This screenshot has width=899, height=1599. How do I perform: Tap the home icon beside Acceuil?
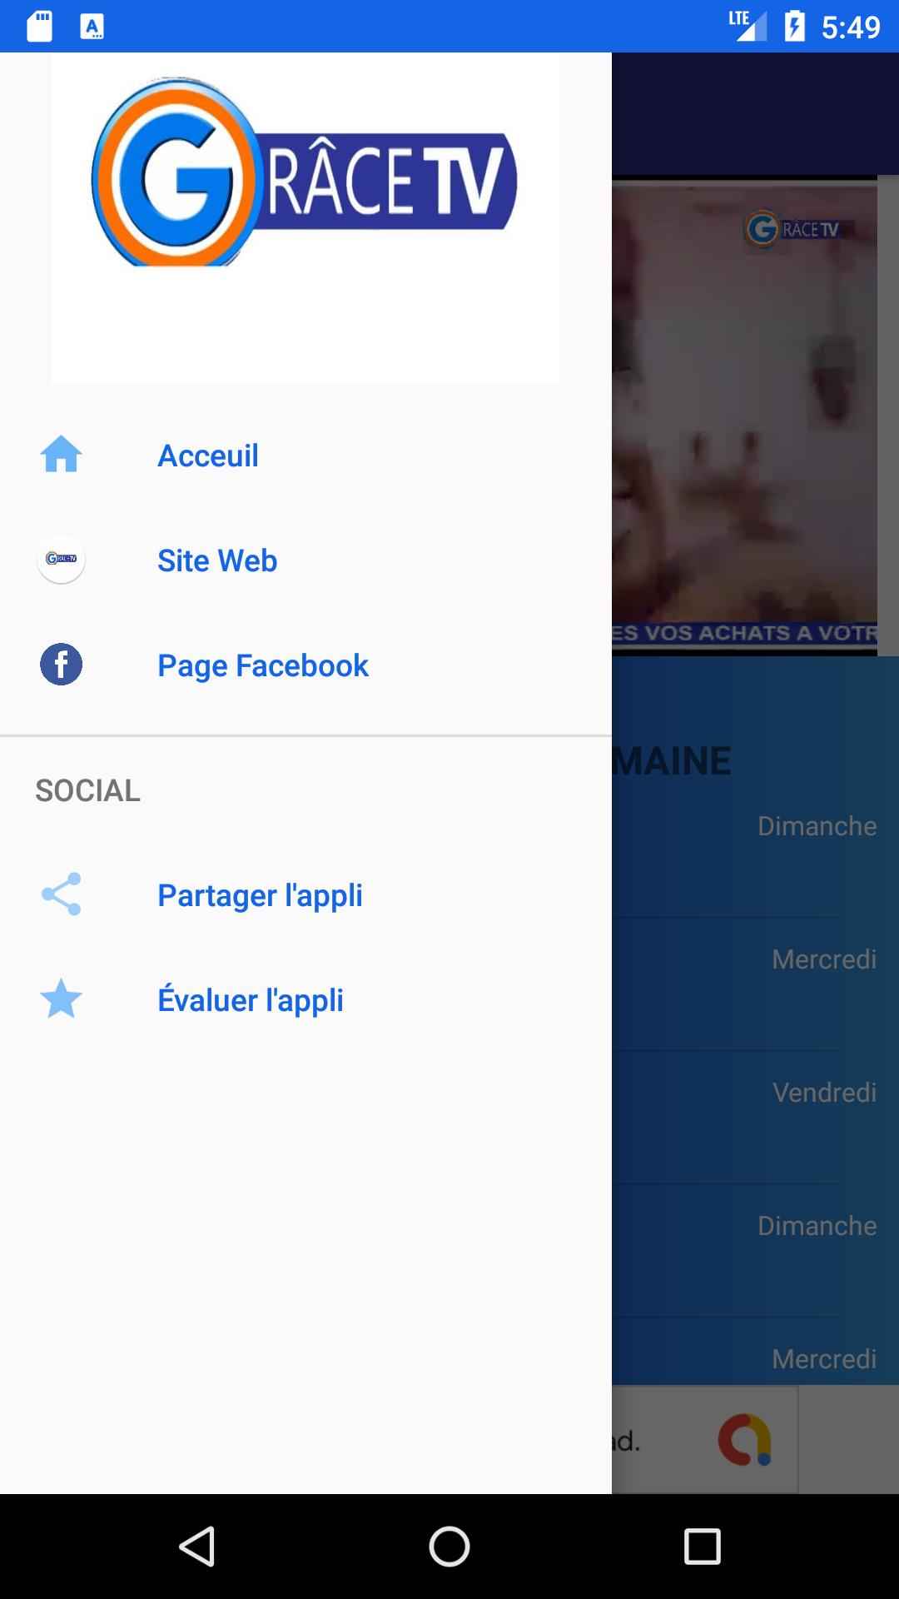pyautogui.click(x=61, y=455)
